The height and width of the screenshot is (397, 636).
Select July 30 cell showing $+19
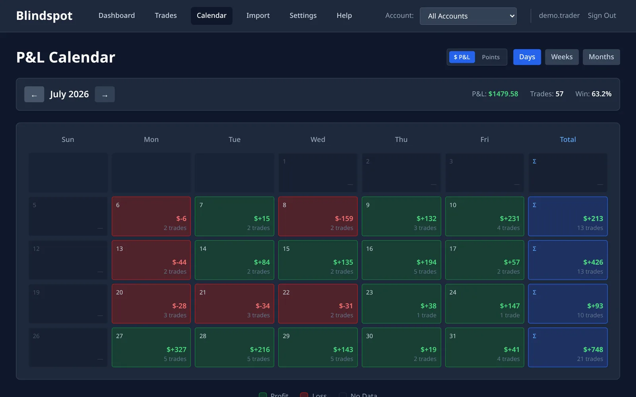(x=401, y=347)
